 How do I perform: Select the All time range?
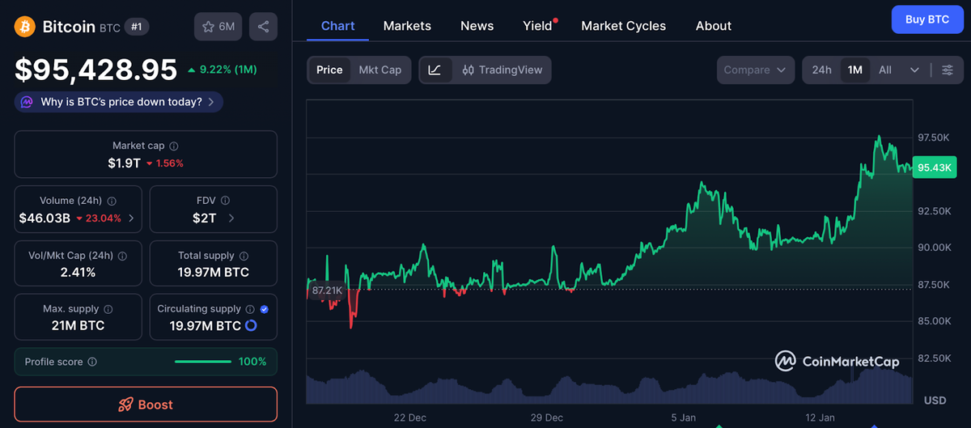click(885, 70)
